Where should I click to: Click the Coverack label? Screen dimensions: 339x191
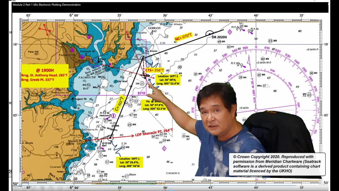pos(56,167)
